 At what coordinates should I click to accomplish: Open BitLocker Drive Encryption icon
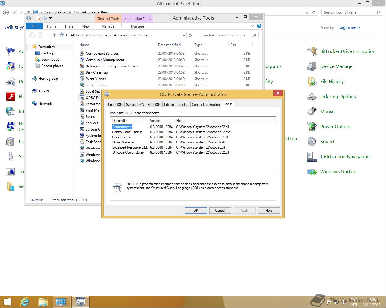pos(312,51)
